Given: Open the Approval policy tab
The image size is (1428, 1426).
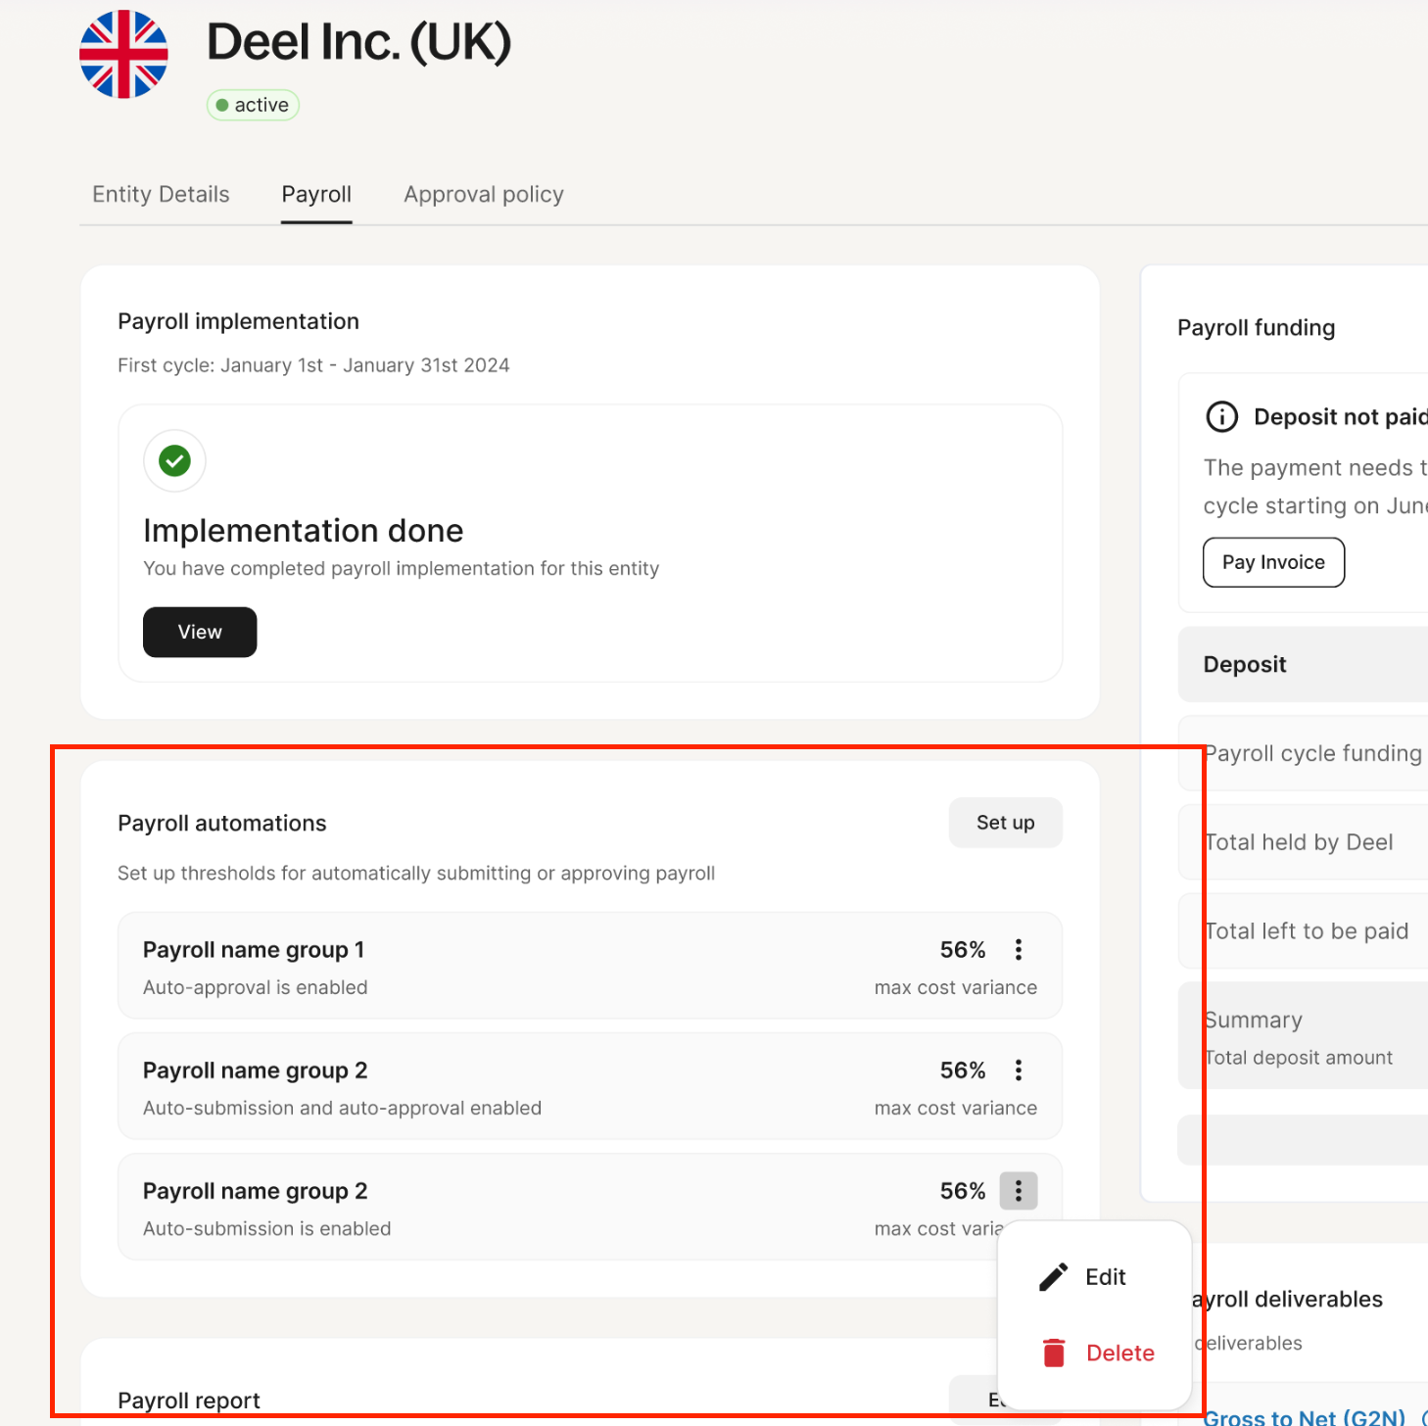Looking at the screenshot, I should [484, 195].
